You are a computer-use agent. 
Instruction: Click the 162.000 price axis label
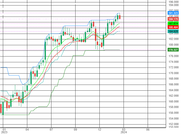(x=173, y=96)
